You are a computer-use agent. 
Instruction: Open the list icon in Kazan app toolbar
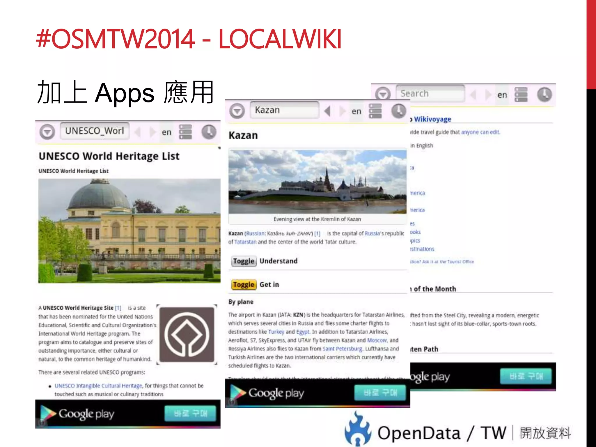click(375, 111)
